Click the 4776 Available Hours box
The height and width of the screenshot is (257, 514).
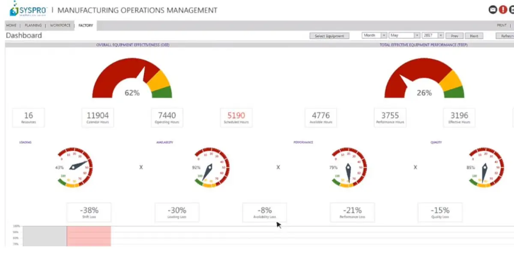click(x=321, y=118)
